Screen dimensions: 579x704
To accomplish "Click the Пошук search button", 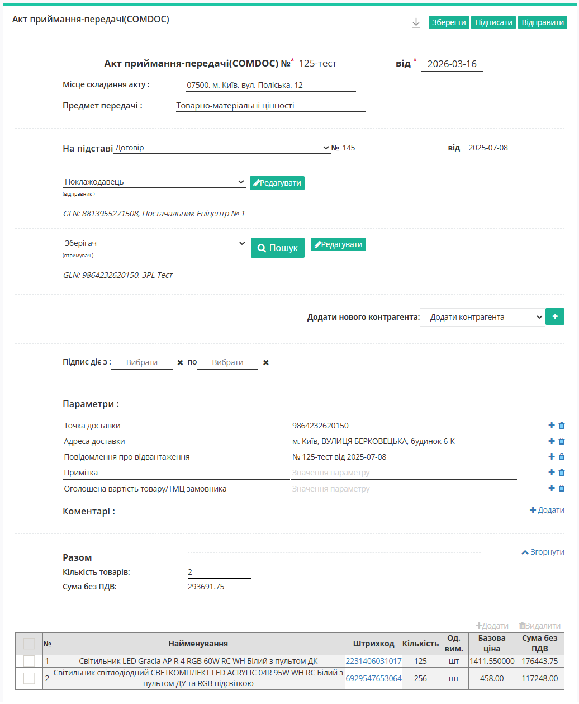I will 278,248.
